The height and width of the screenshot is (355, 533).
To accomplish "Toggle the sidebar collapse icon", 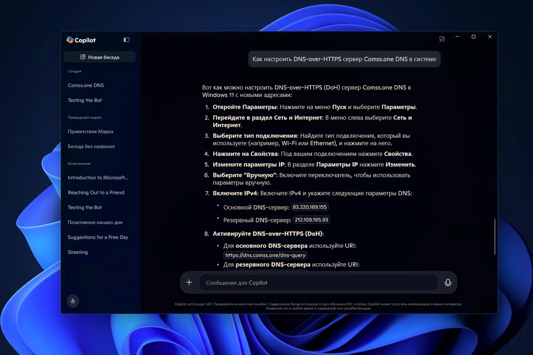I will coord(126,40).
